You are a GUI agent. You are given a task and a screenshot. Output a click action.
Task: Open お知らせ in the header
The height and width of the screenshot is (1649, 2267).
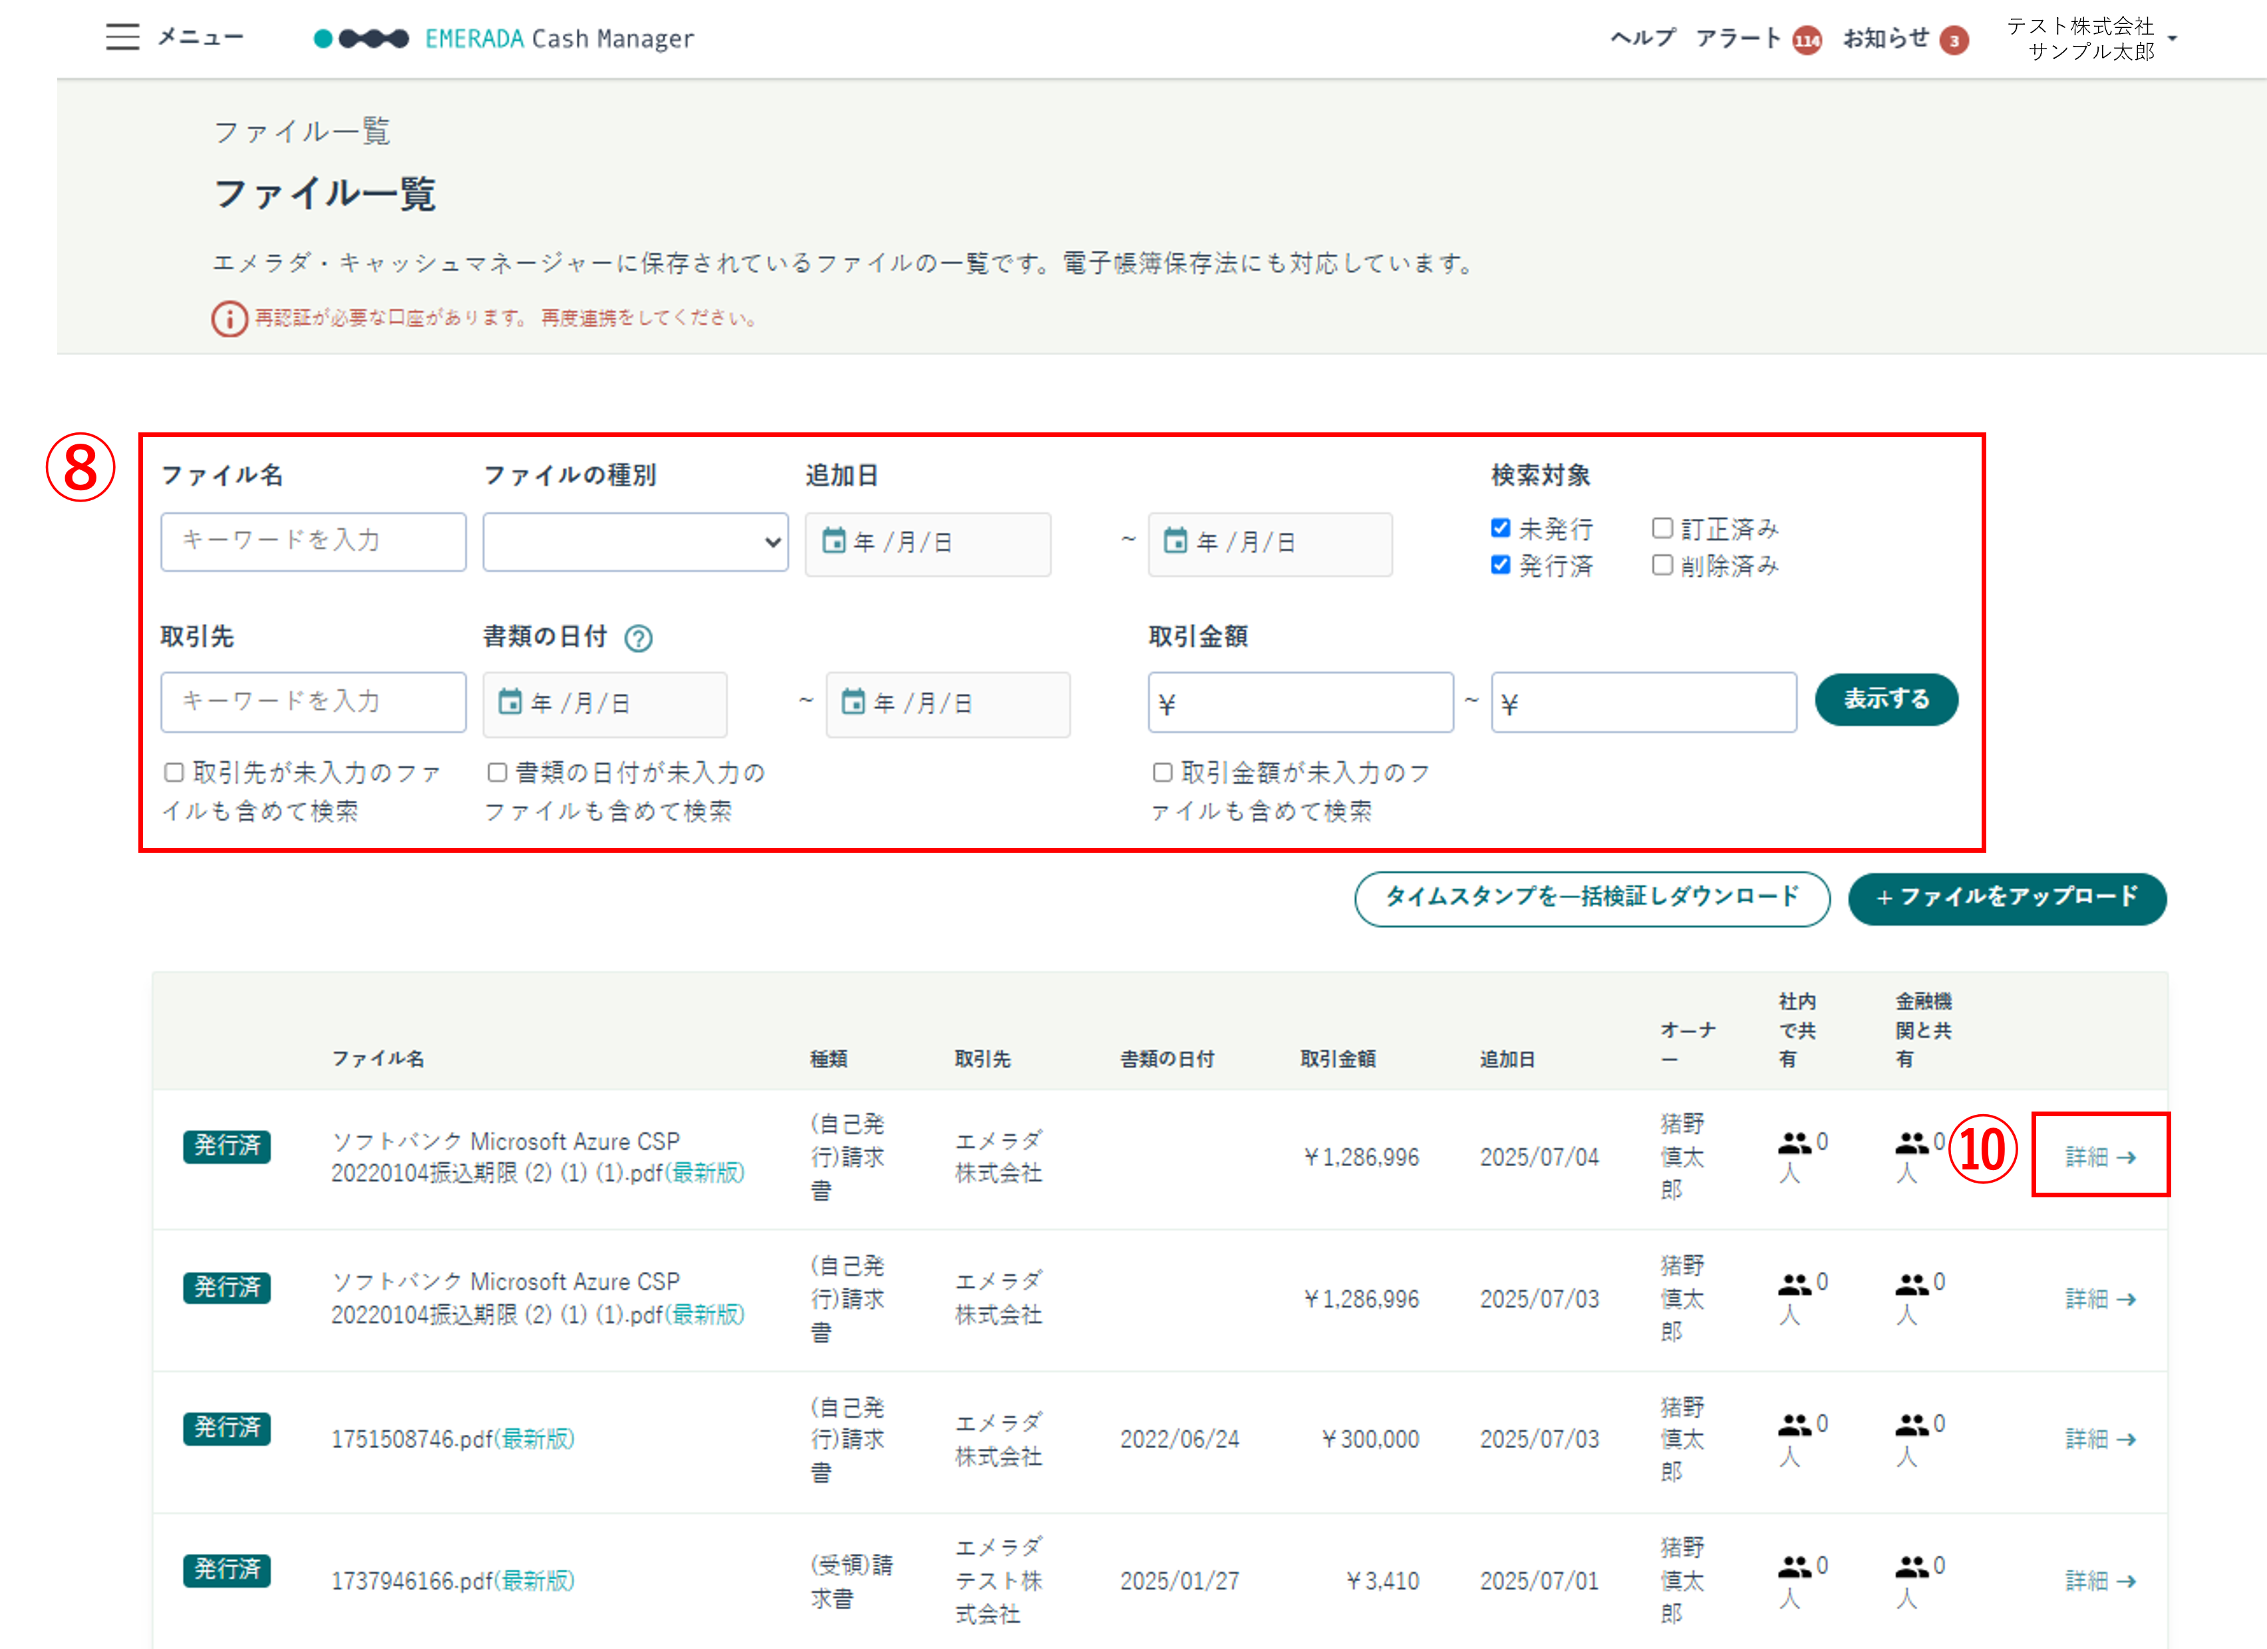point(1886,38)
